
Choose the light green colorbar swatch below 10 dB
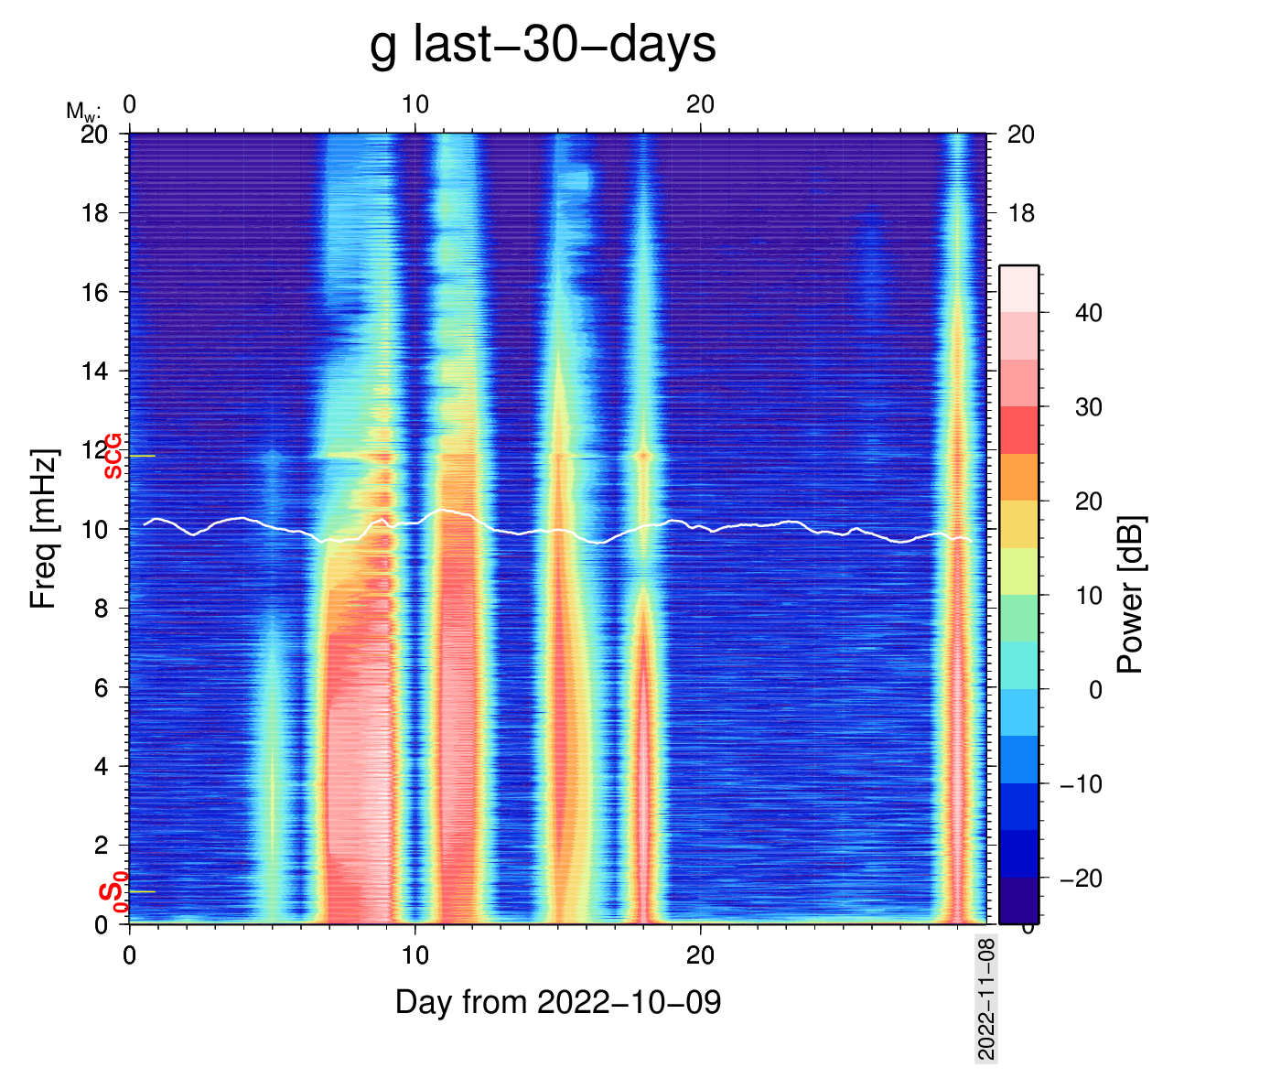[x=1018, y=618]
